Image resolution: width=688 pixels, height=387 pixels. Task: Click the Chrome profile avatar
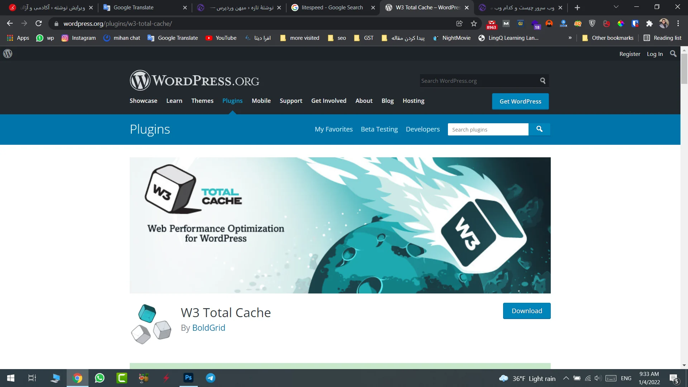(664, 24)
